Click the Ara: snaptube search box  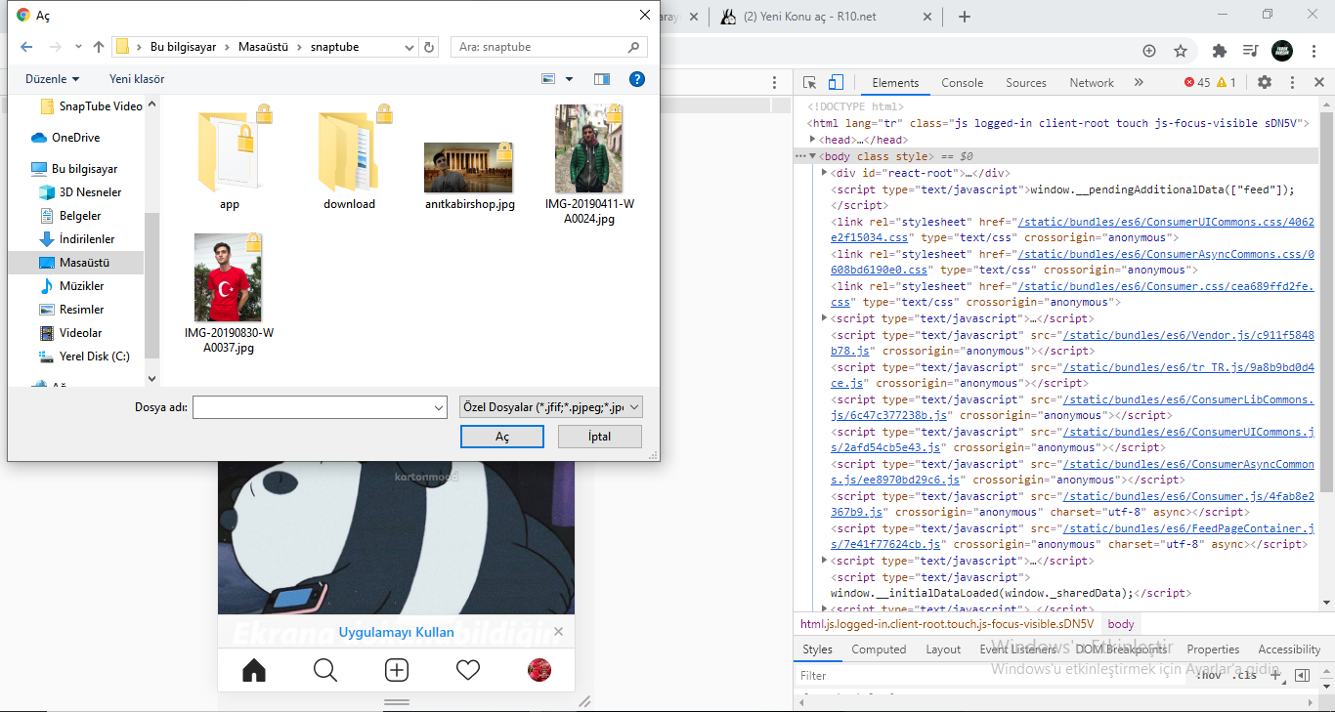pos(549,47)
